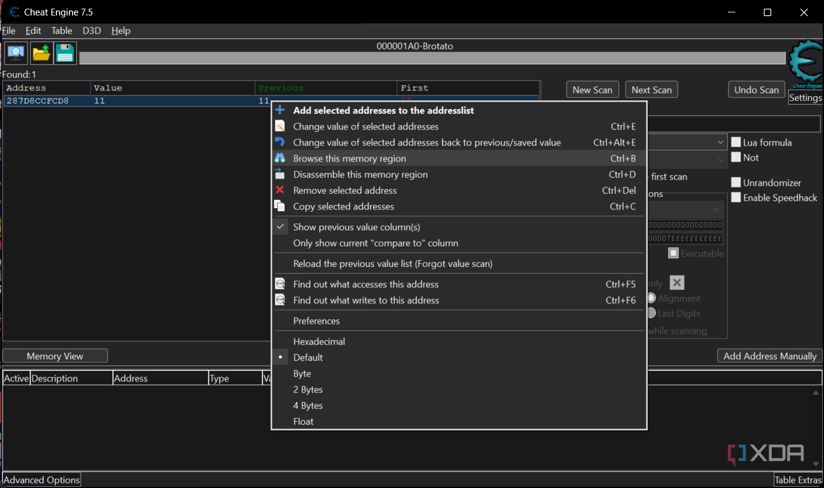This screenshot has height=488, width=824.
Task: Choose Hexadecimal display option in context menu
Action: [319, 341]
